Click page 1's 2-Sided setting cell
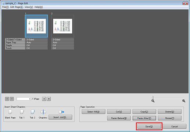The height and width of the screenshot is (132, 190). (x=36, y=40)
